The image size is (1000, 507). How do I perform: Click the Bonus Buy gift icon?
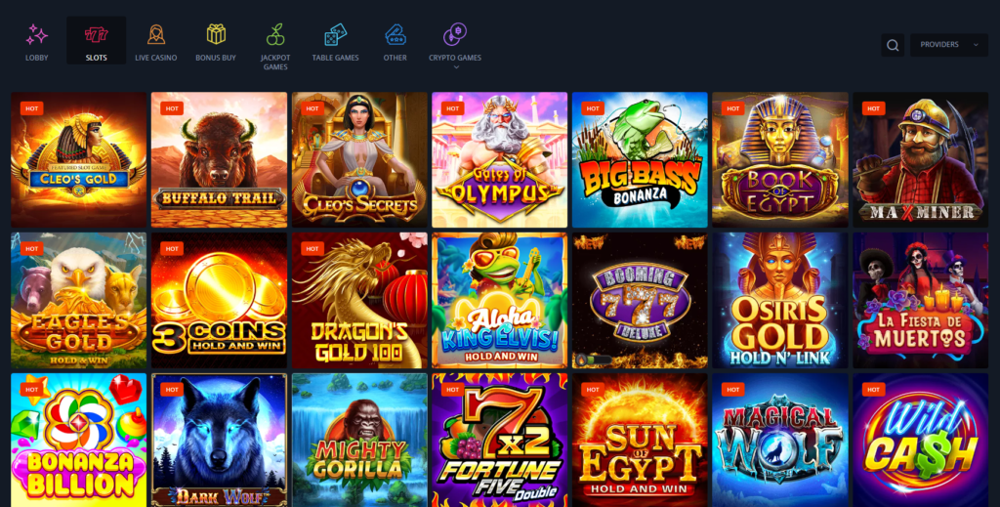(216, 34)
